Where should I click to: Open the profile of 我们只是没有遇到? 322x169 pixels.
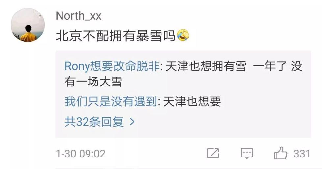click(111, 102)
